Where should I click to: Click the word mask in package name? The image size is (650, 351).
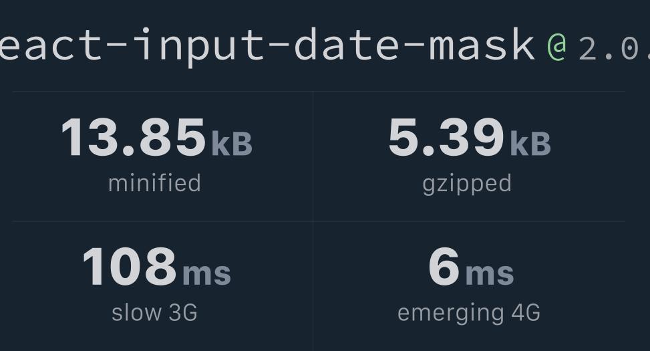point(482,44)
